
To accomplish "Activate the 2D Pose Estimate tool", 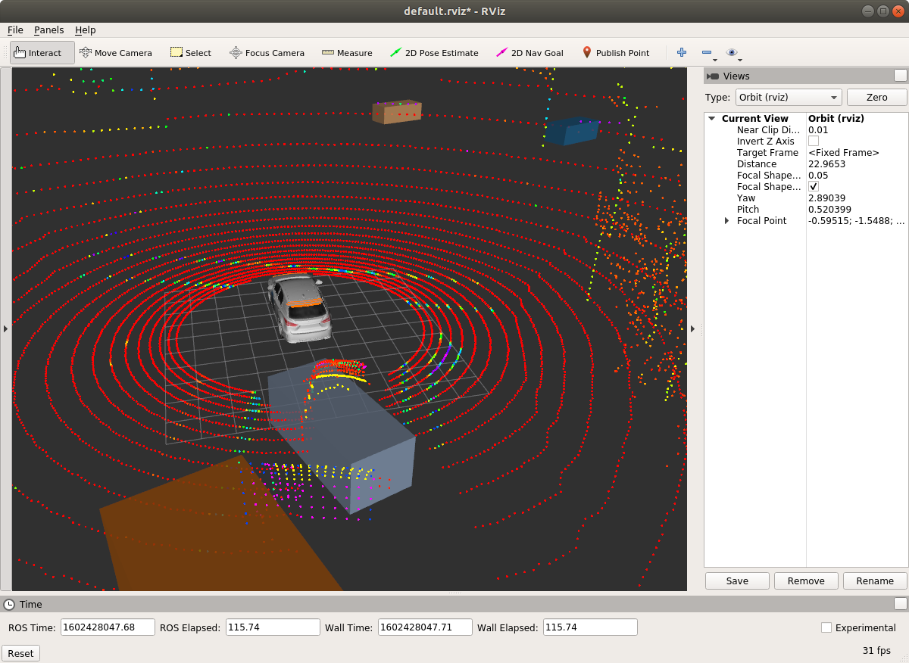I will (x=433, y=52).
